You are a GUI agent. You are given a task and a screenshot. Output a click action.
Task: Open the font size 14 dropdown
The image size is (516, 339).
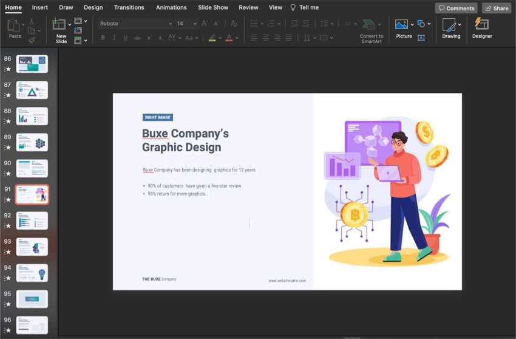[195, 24]
